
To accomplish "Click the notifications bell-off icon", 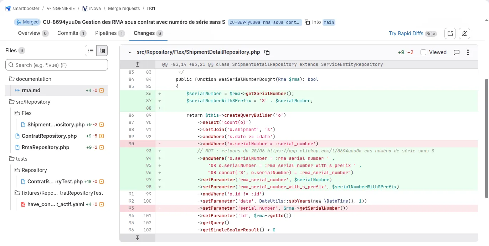I will pyautogui.click(x=464, y=33).
